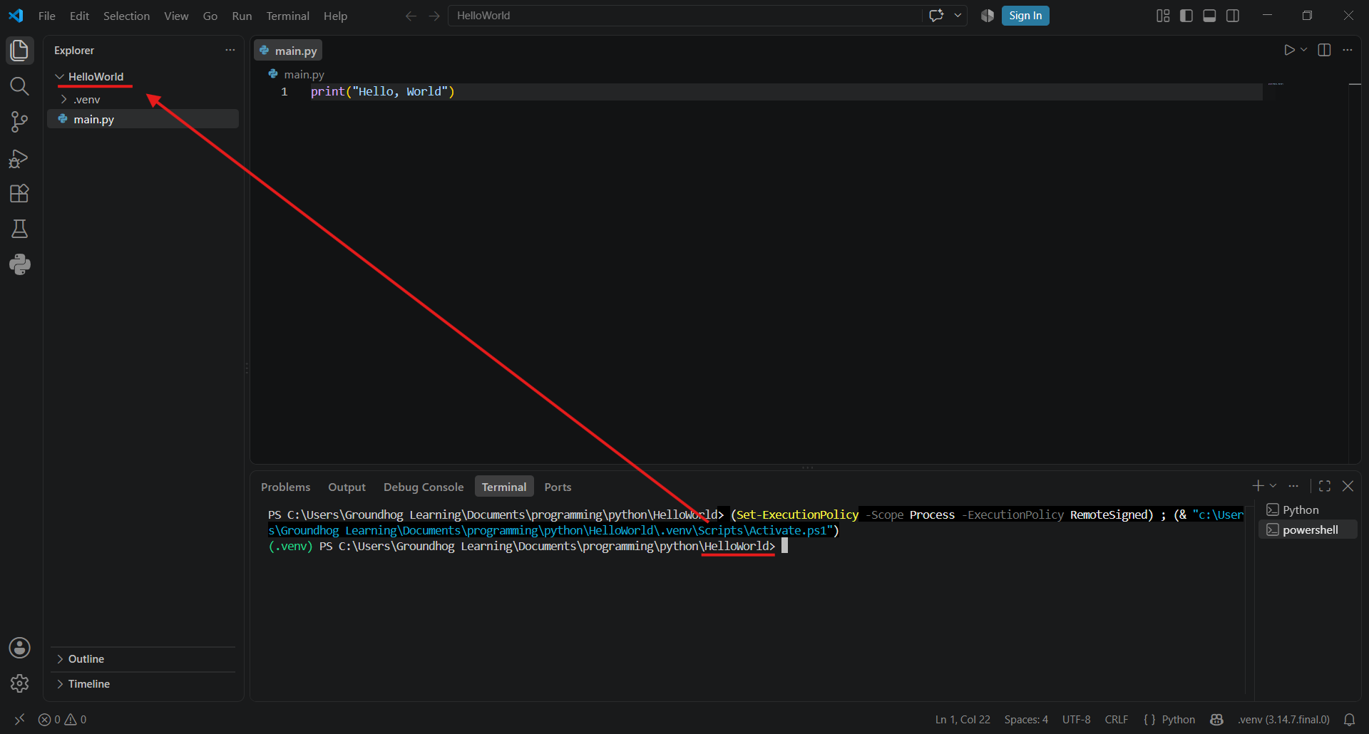Click the Sign In button
Image resolution: width=1369 pixels, height=734 pixels.
[x=1025, y=16]
